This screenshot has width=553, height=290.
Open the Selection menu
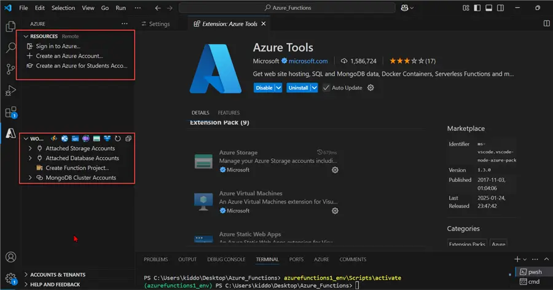tap(63, 8)
